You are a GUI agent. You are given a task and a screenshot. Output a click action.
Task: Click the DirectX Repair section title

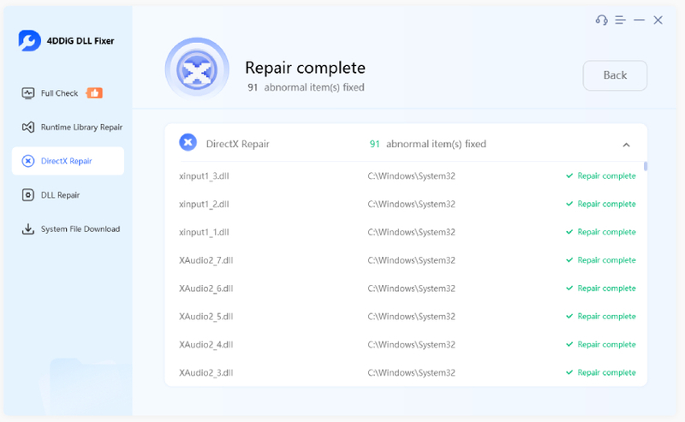(238, 144)
